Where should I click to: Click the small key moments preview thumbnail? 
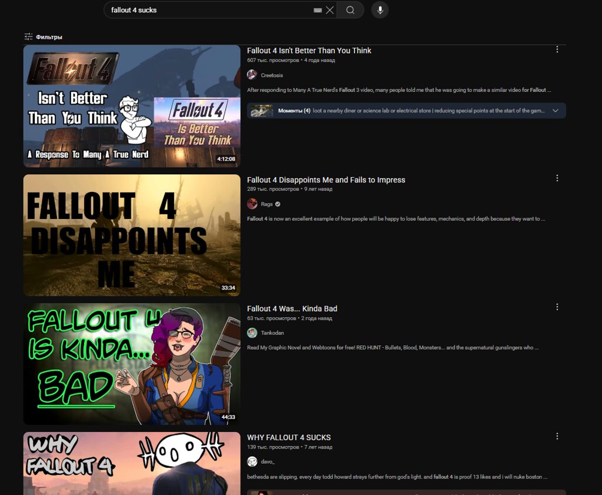262,111
